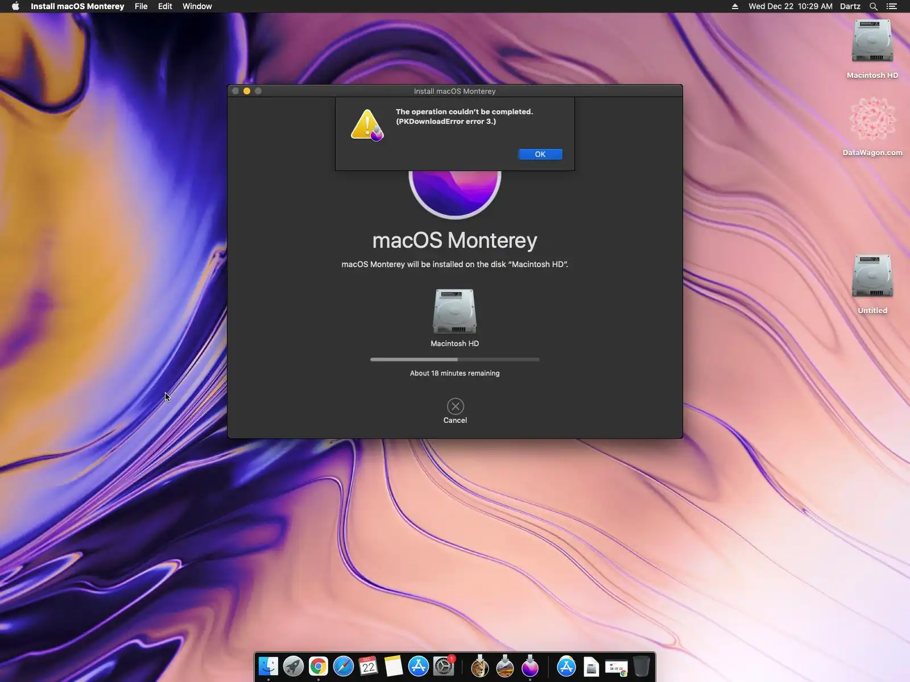Open the Apple menu
Viewport: 910px width, 682px height.
(15, 6)
